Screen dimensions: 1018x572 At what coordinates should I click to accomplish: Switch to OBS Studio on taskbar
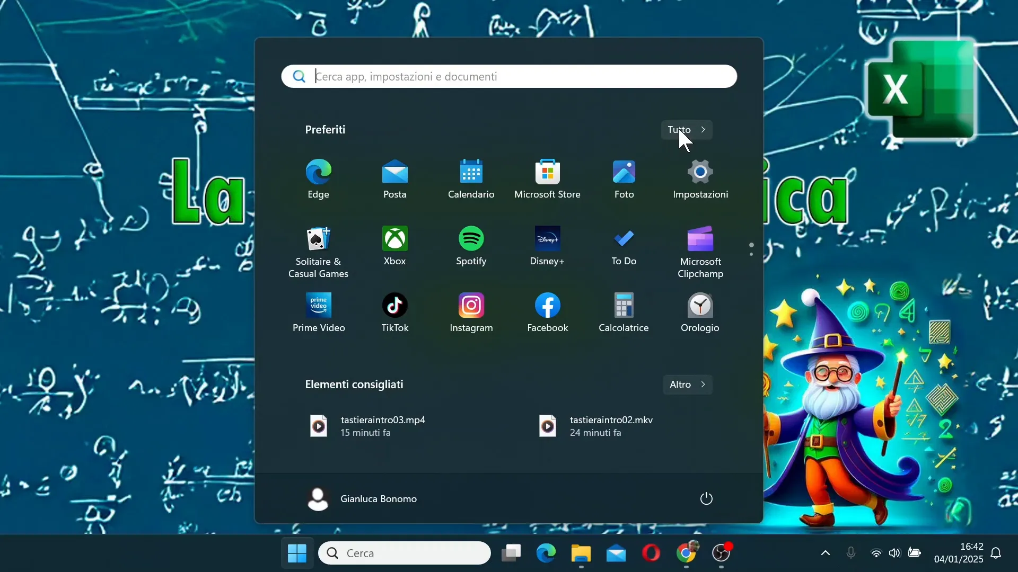coord(722,553)
